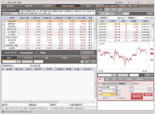The width and height of the screenshot is (155, 114).
Task: Open the 매매손익 tab
Action: (85, 58)
